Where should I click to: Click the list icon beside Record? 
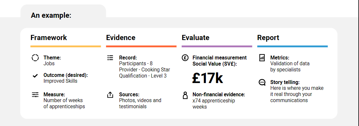click(110, 58)
